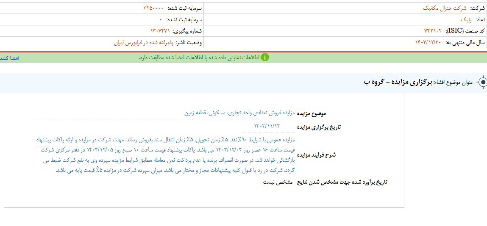Click the label کد صنعت (ISIC)
Viewport: 487px width, 226px height.
click(465, 31)
